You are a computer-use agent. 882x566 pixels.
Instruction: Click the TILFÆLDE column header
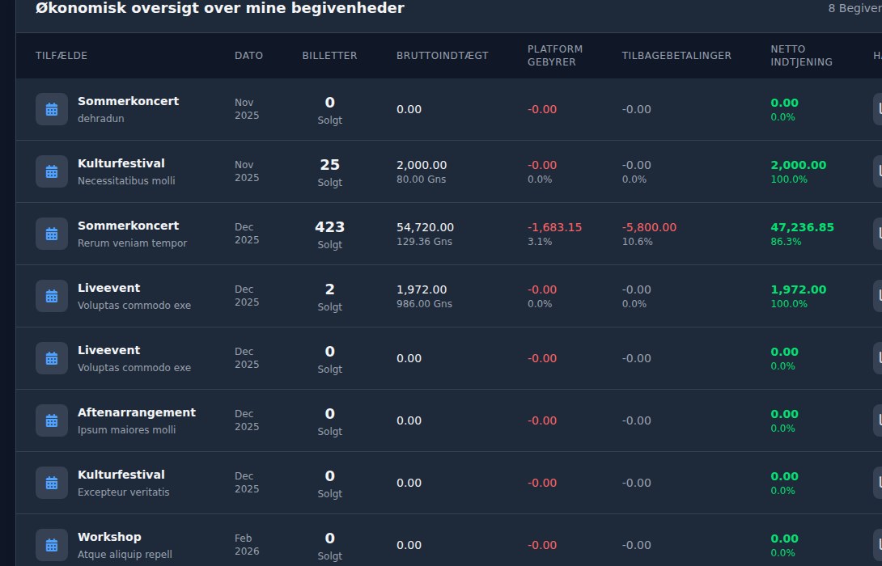[61, 56]
